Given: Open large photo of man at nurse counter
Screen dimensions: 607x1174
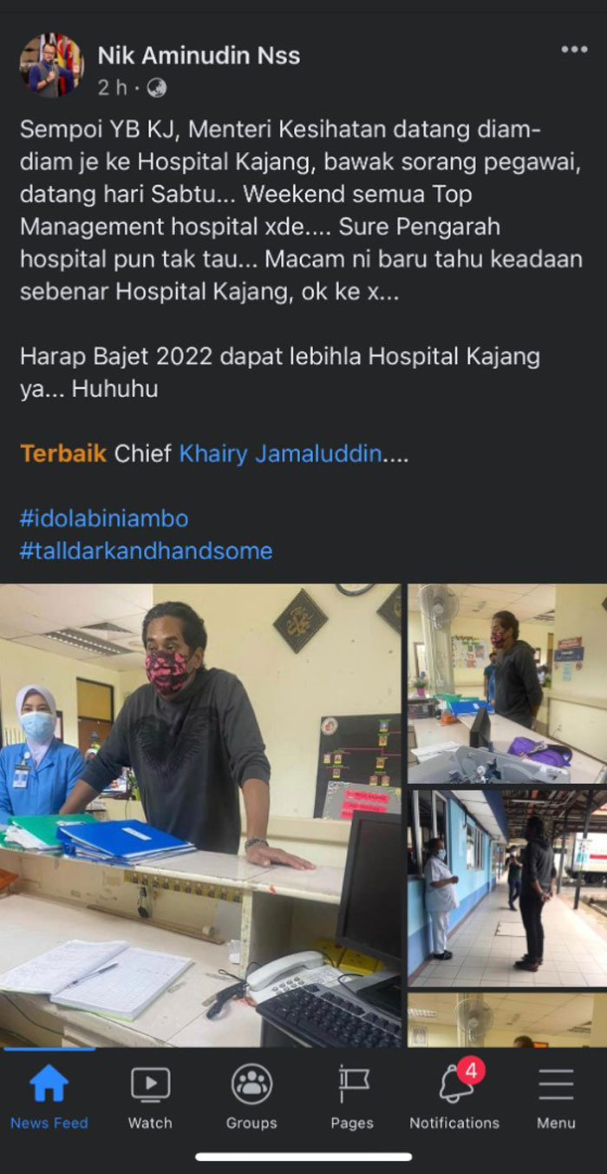Looking at the screenshot, I should click(200, 815).
